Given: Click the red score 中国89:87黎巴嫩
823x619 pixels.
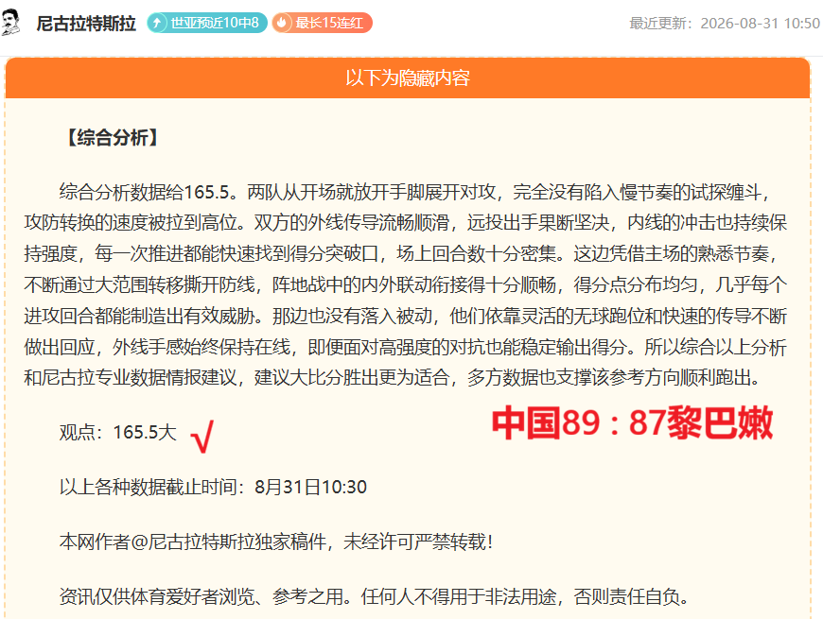Looking at the screenshot, I should click(x=632, y=422).
